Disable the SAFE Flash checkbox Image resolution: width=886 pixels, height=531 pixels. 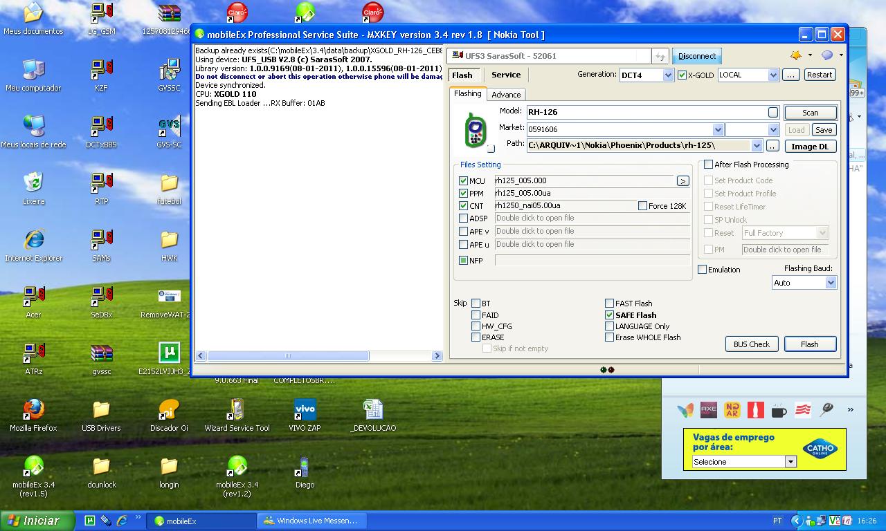pos(609,315)
